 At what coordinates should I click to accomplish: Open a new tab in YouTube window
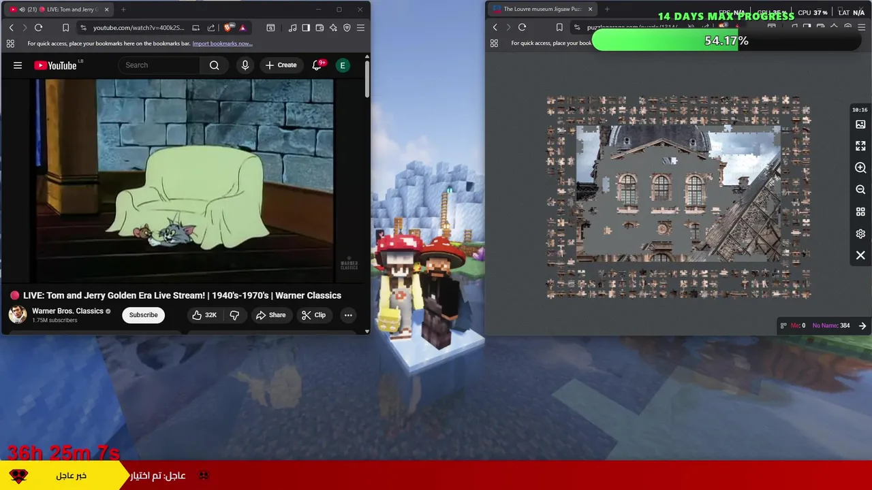123,10
